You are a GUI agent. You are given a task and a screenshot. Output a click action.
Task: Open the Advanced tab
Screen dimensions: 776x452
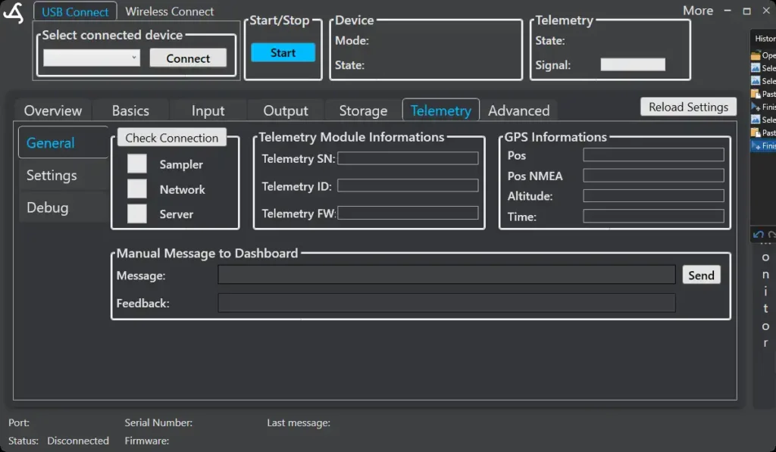518,111
